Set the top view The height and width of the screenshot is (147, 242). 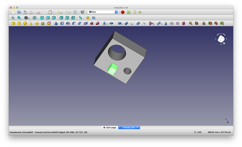tap(48, 18)
